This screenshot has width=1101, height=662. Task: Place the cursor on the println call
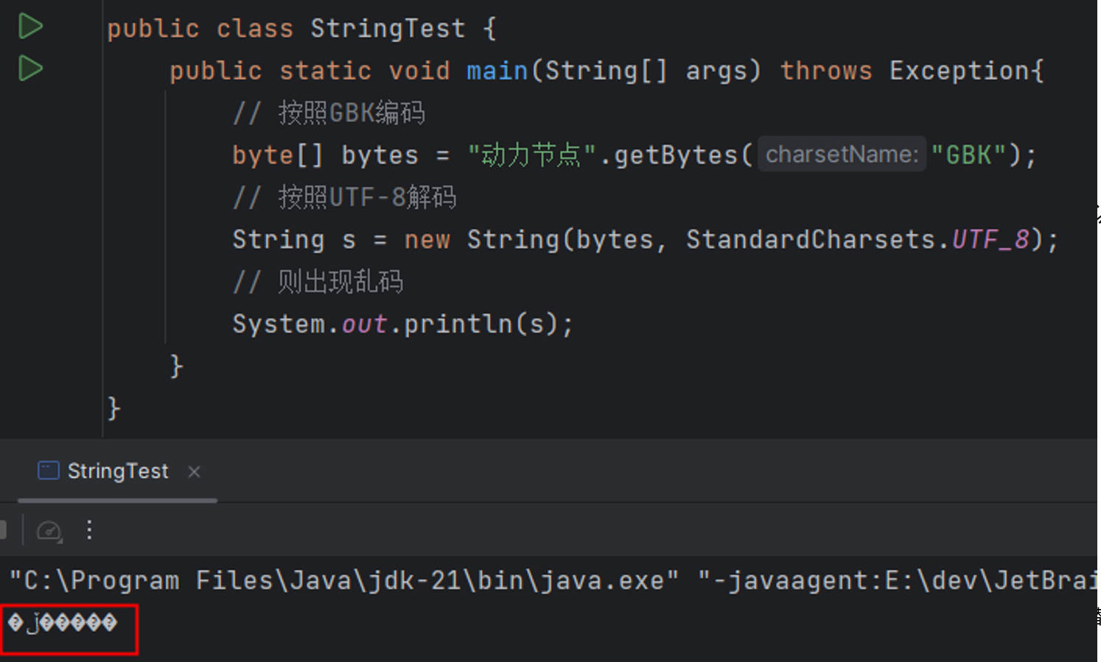tap(457, 324)
